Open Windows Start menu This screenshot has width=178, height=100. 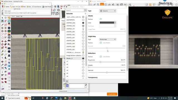[x=2, y=98]
